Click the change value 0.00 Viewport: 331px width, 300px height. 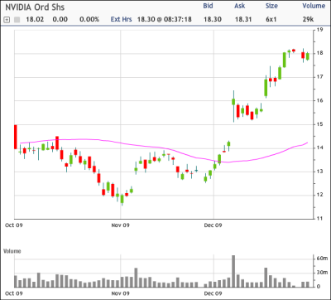pyautogui.click(x=60, y=19)
